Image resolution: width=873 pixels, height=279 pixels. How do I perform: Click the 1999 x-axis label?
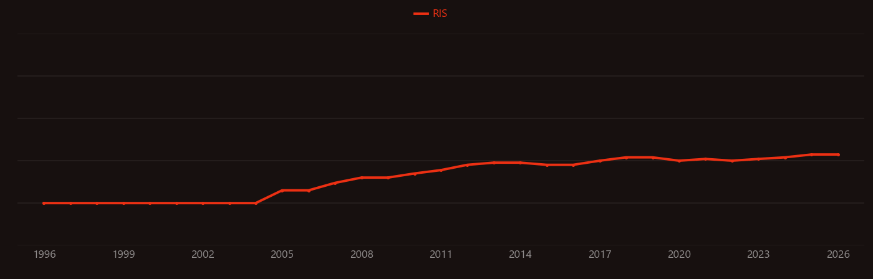pyautogui.click(x=123, y=255)
